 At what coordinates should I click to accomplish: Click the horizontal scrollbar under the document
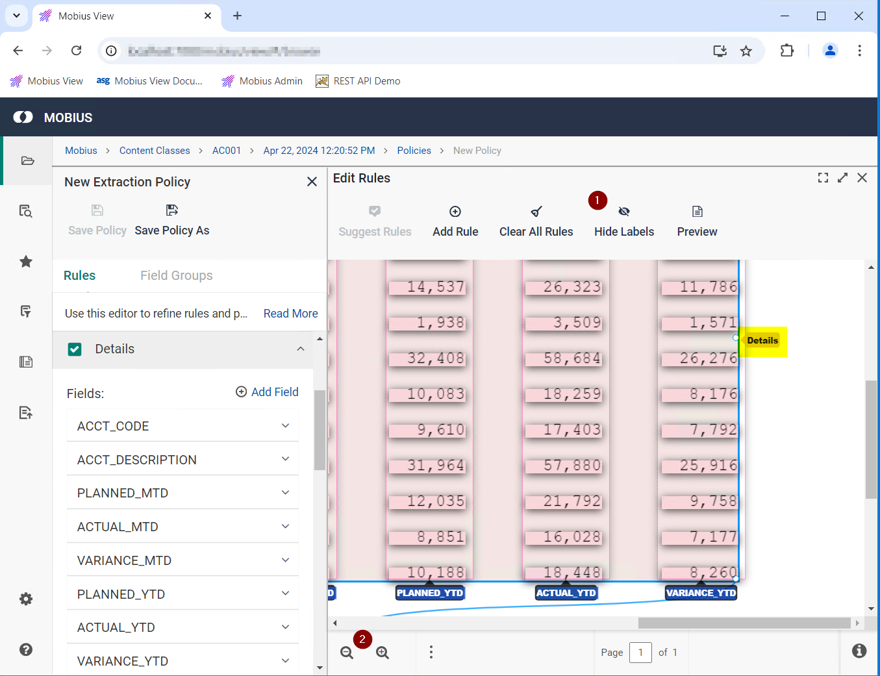pyautogui.click(x=744, y=623)
